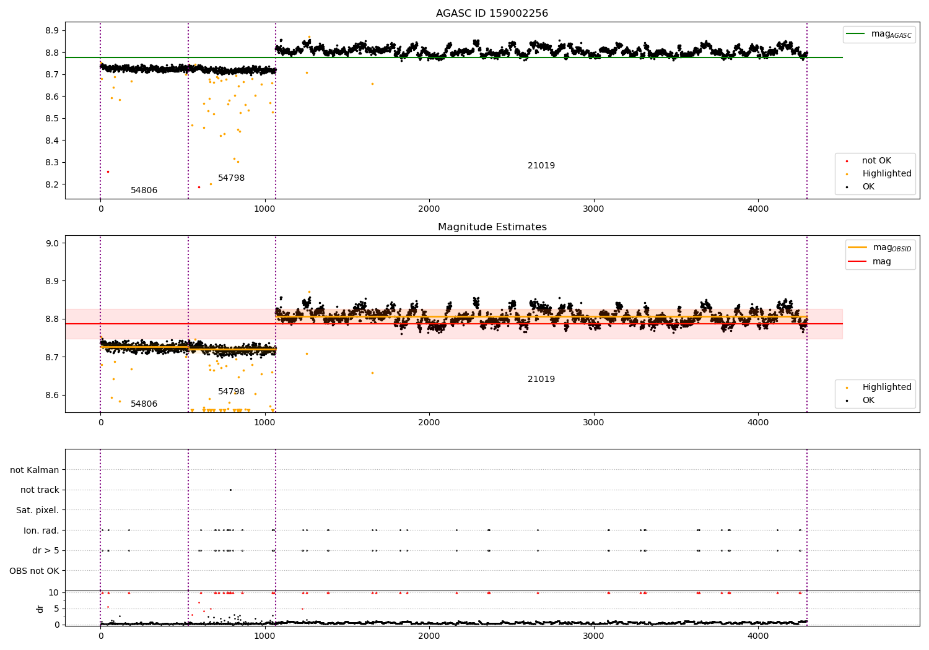Image resolution: width=929 pixels, height=650 pixels.
Task: Click the 21019 label in Magnitude Estimates plot
Action: (x=541, y=379)
